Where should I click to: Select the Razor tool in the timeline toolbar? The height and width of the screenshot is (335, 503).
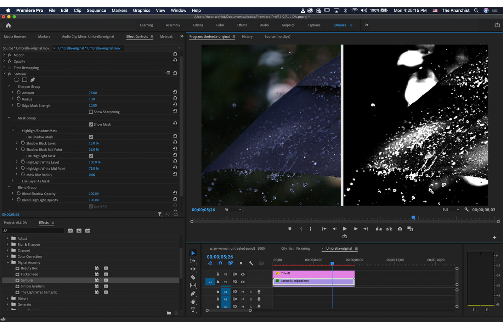point(193,277)
